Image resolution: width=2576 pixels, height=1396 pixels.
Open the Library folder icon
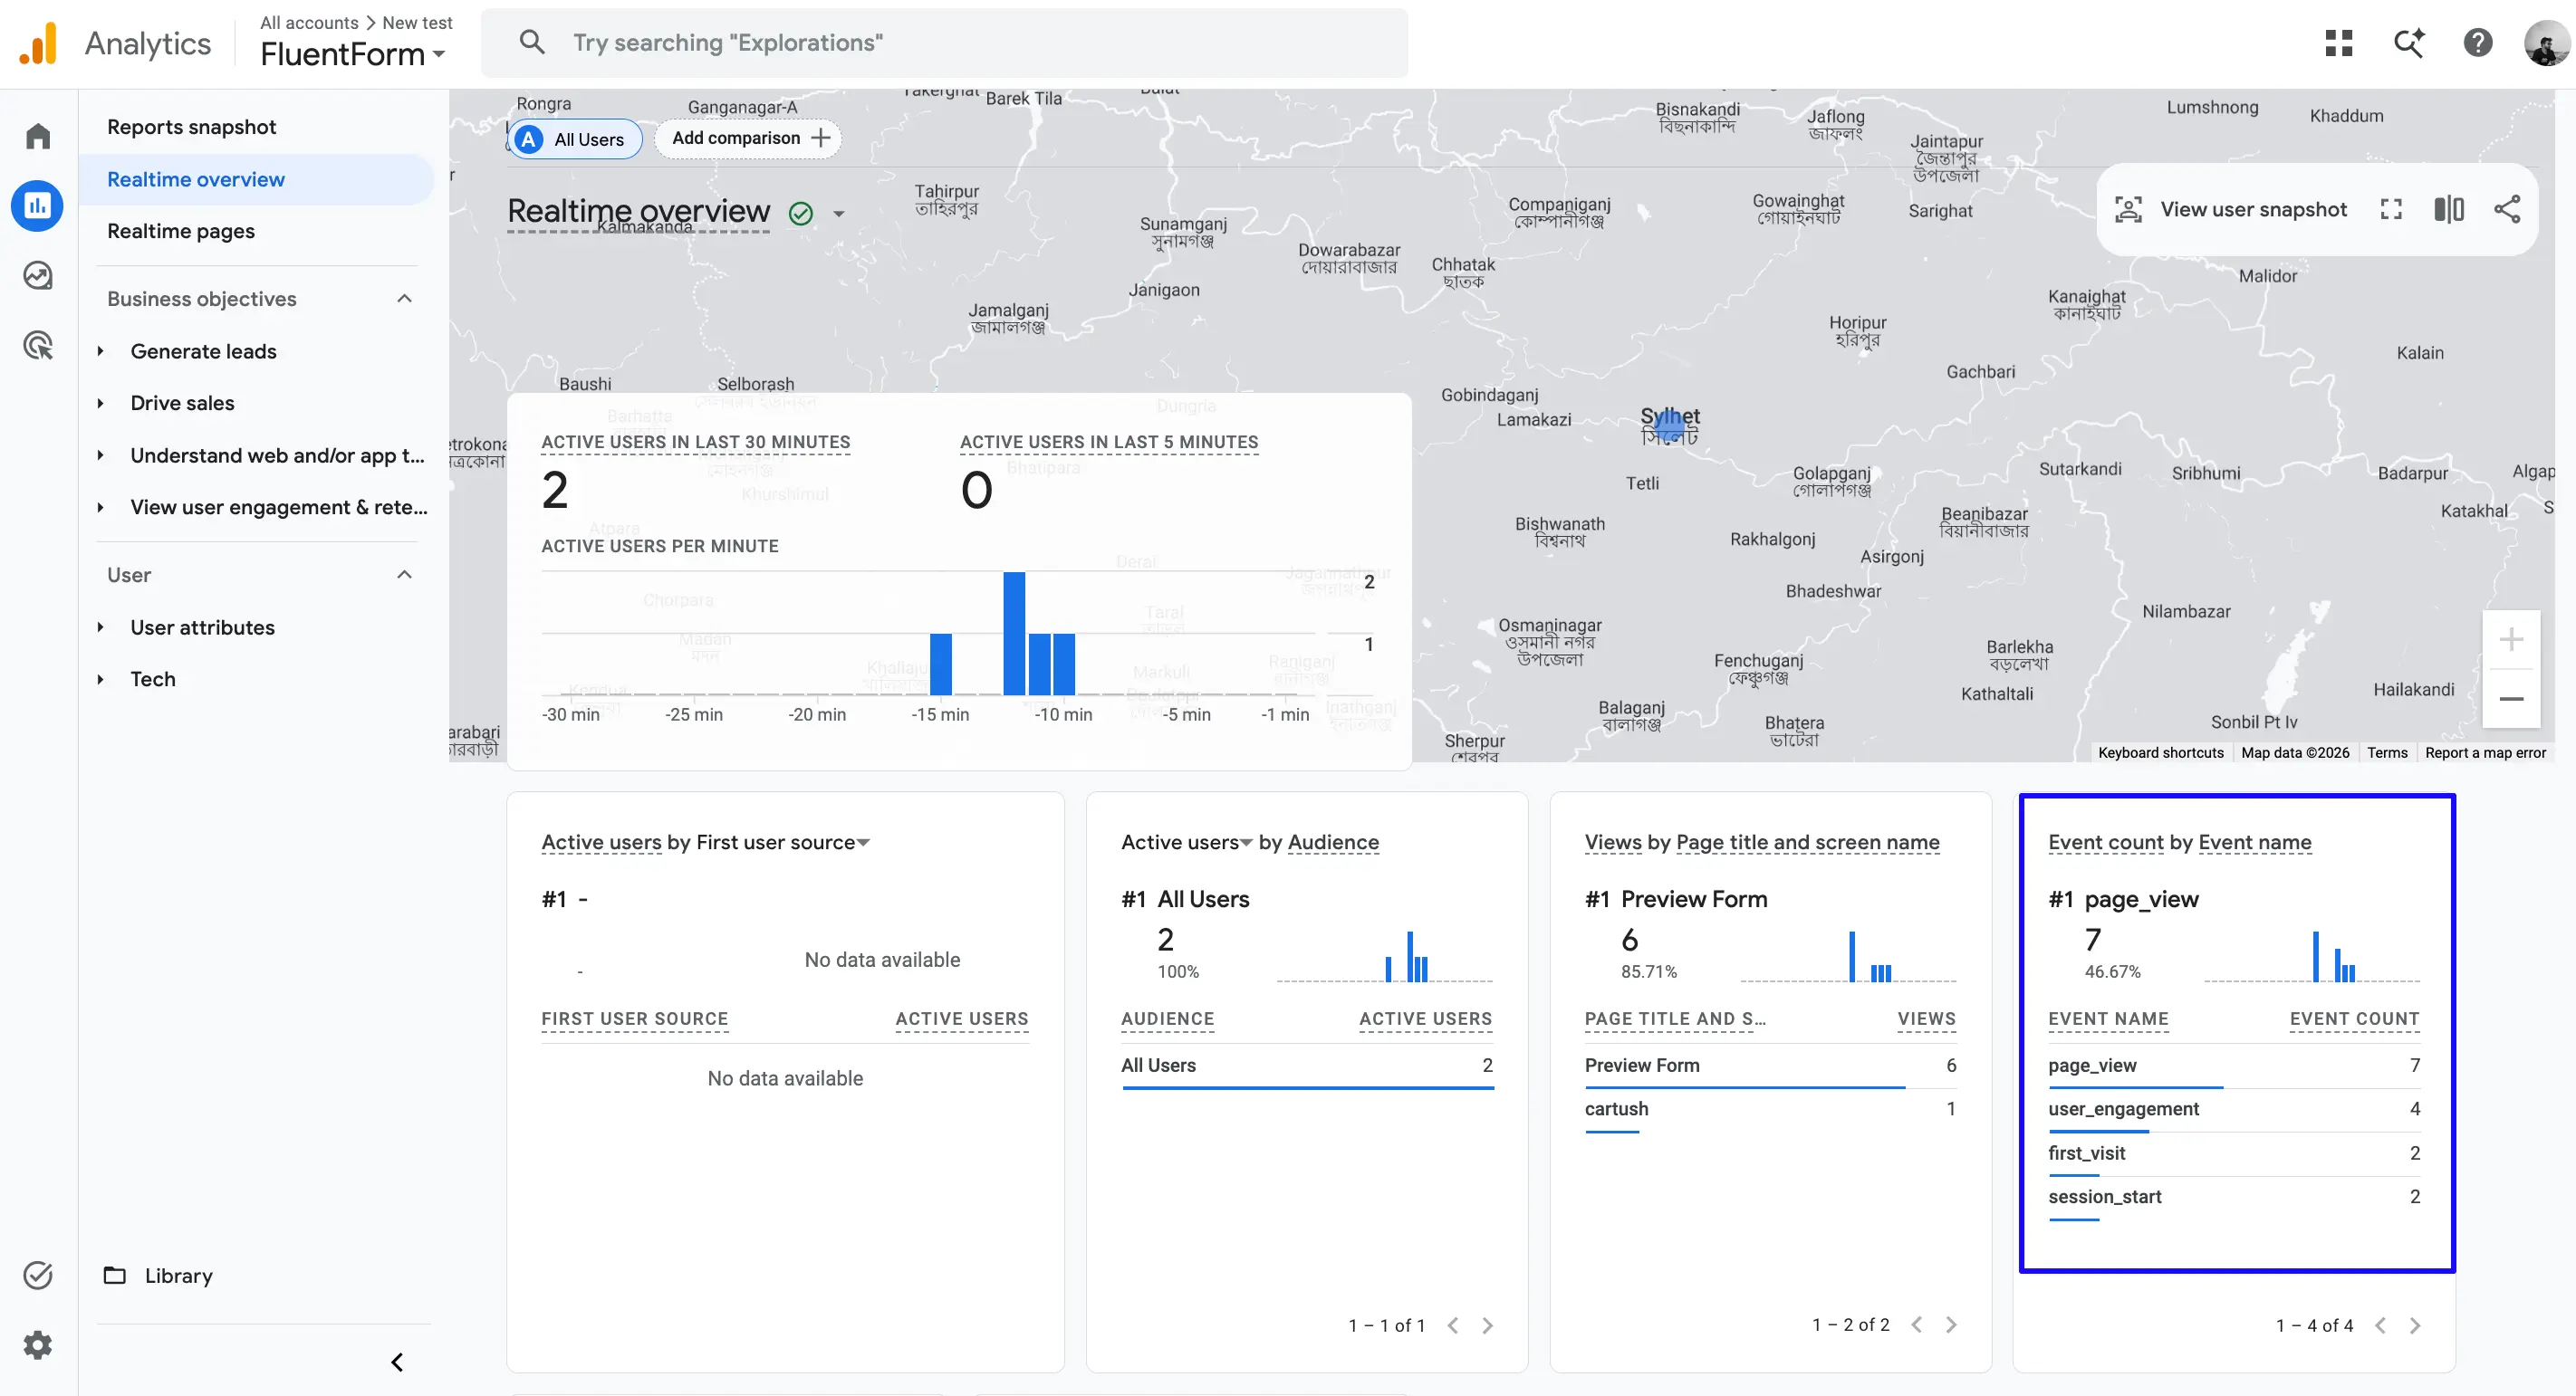pyautogui.click(x=115, y=1275)
